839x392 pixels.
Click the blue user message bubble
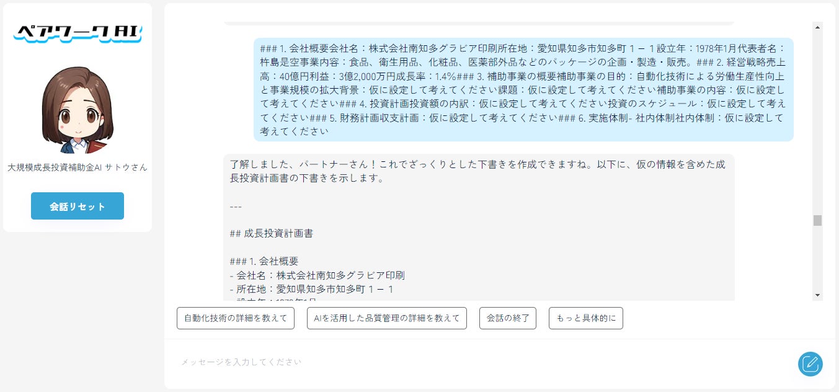tap(523, 89)
